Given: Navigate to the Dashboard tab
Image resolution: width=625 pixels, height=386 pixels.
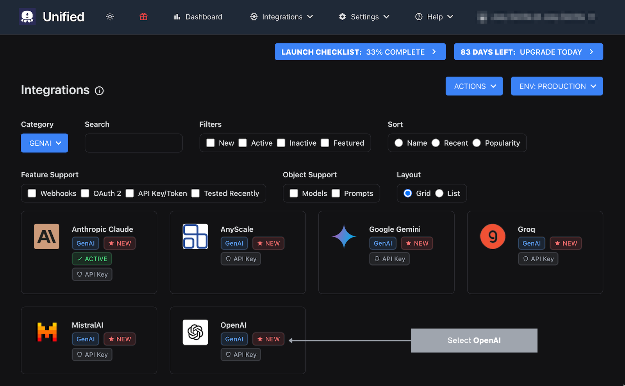Looking at the screenshot, I should click(x=198, y=17).
